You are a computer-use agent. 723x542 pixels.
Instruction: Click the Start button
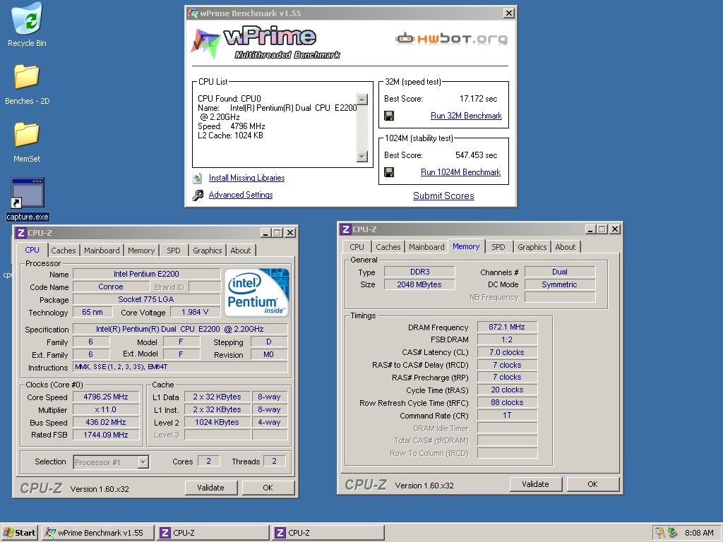coord(19,533)
